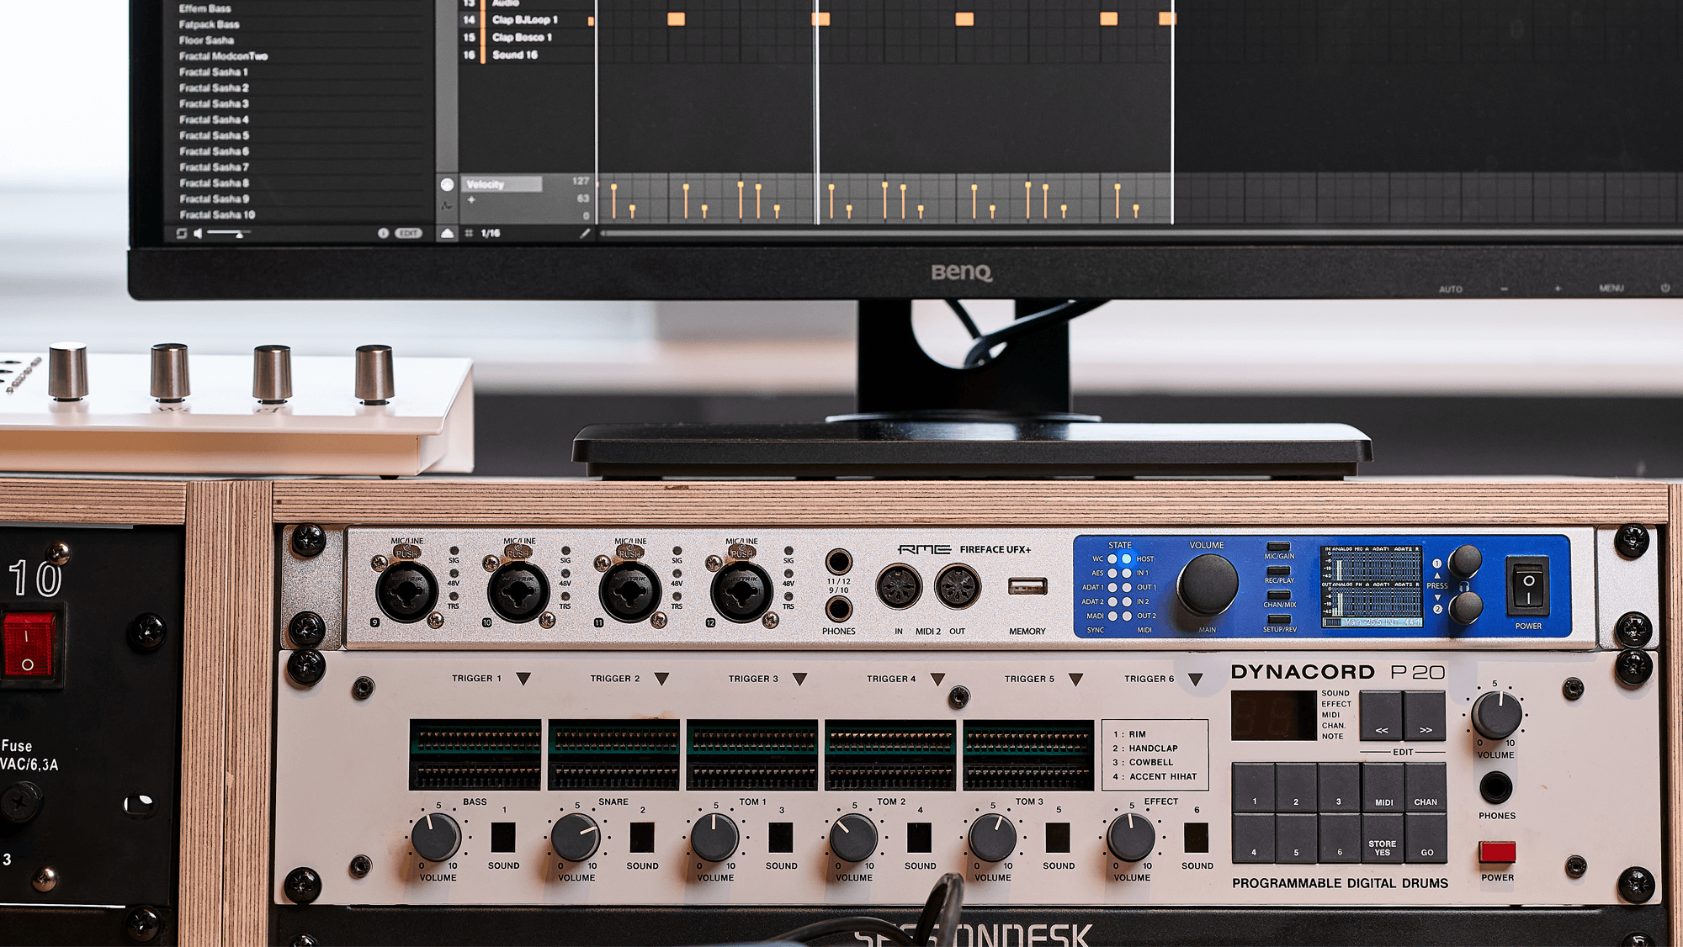Click the slot number 14 index
The width and height of the screenshot is (1683, 947).
point(469,19)
